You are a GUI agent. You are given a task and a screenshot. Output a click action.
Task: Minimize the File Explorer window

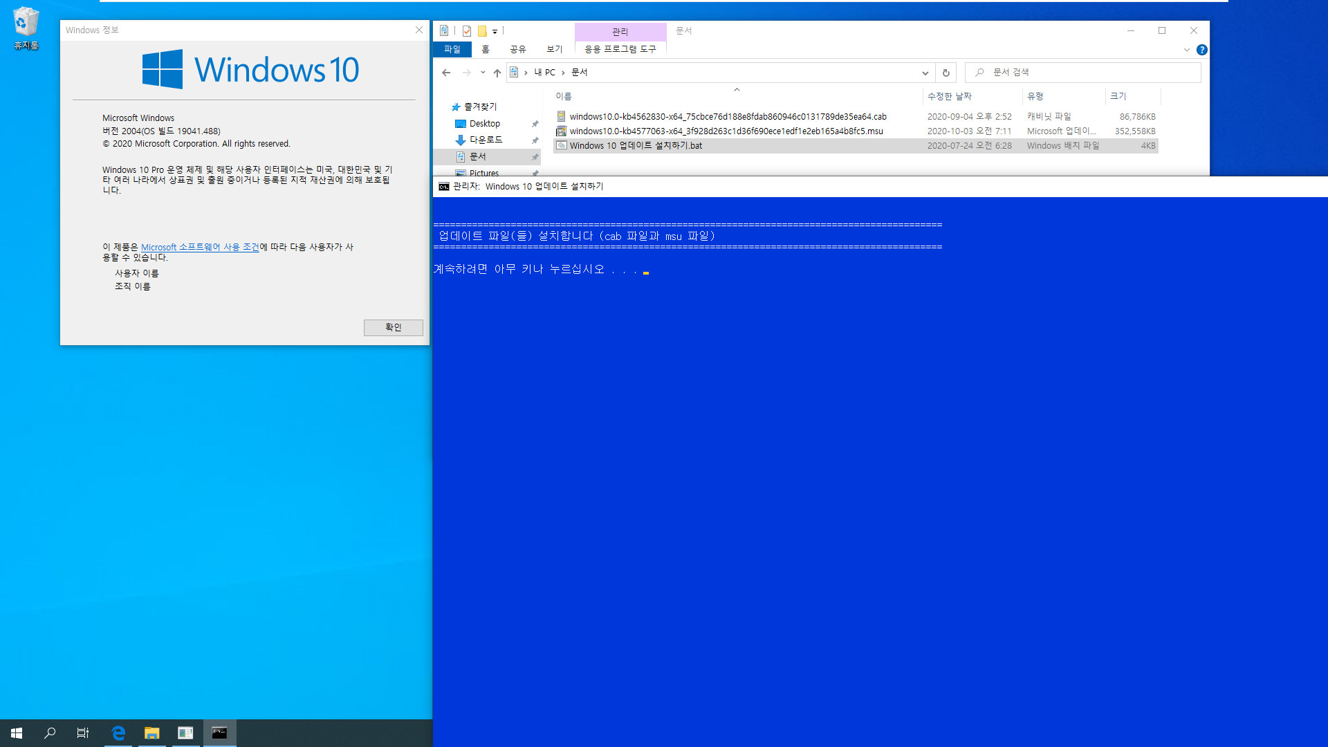click(1130, 30)
